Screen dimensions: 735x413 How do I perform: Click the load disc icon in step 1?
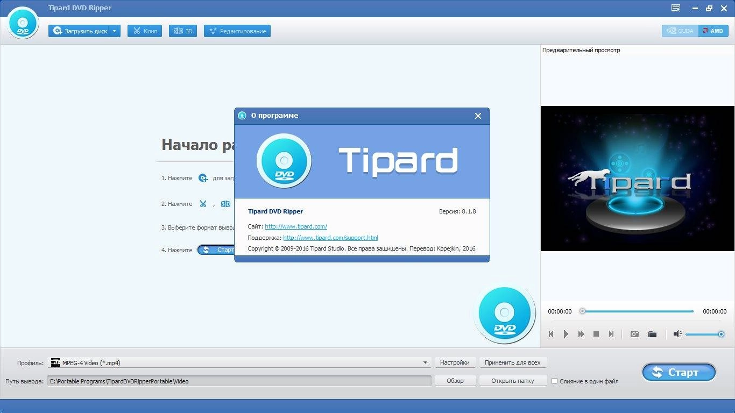tap(203, 178)
